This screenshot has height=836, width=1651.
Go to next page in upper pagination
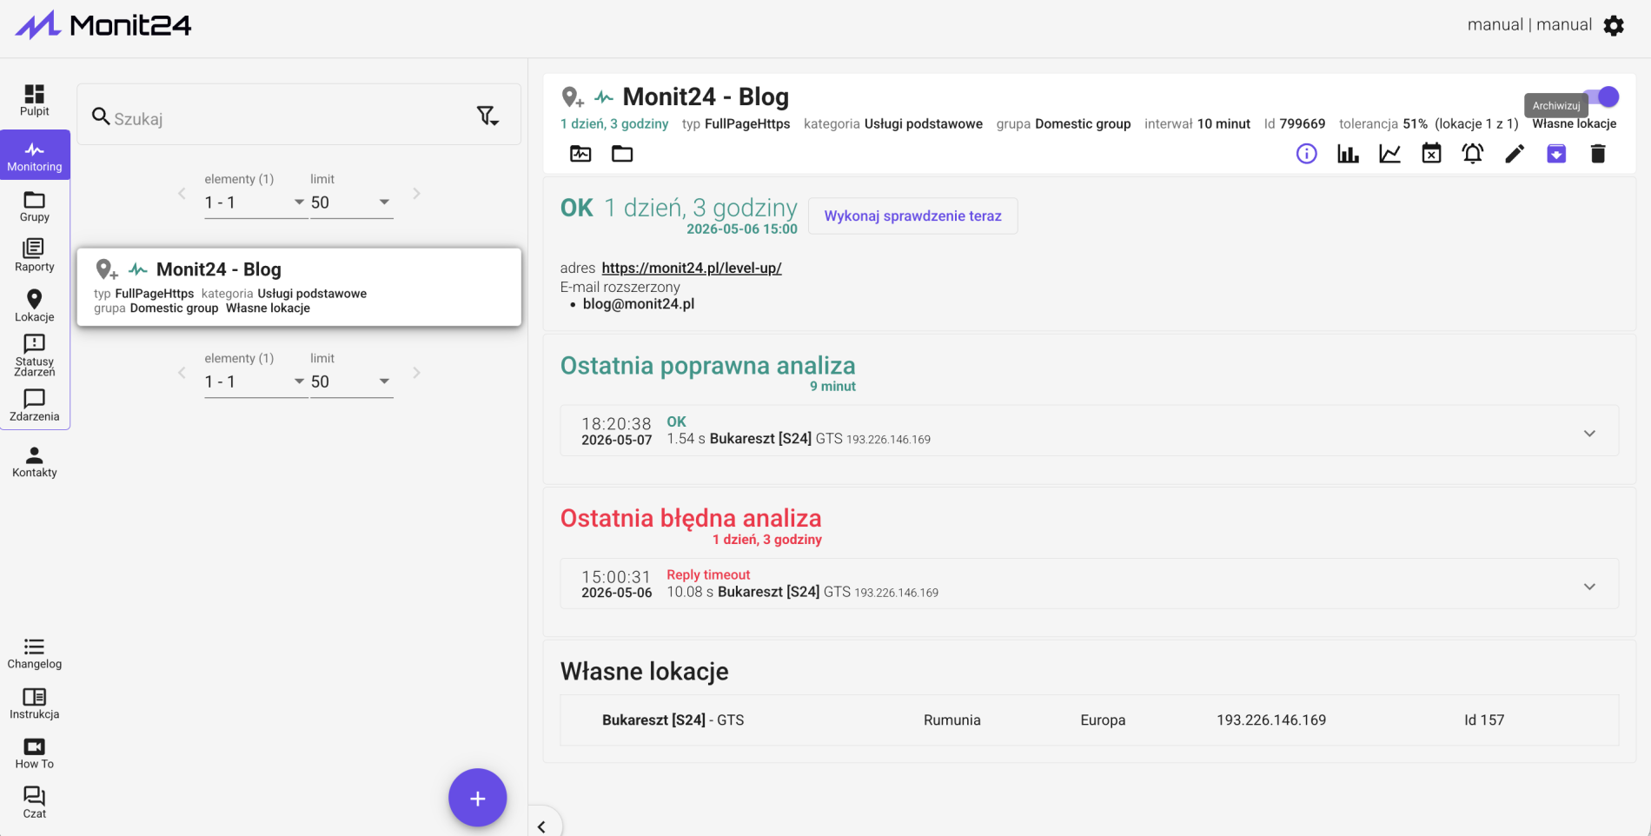click(416, 194)
